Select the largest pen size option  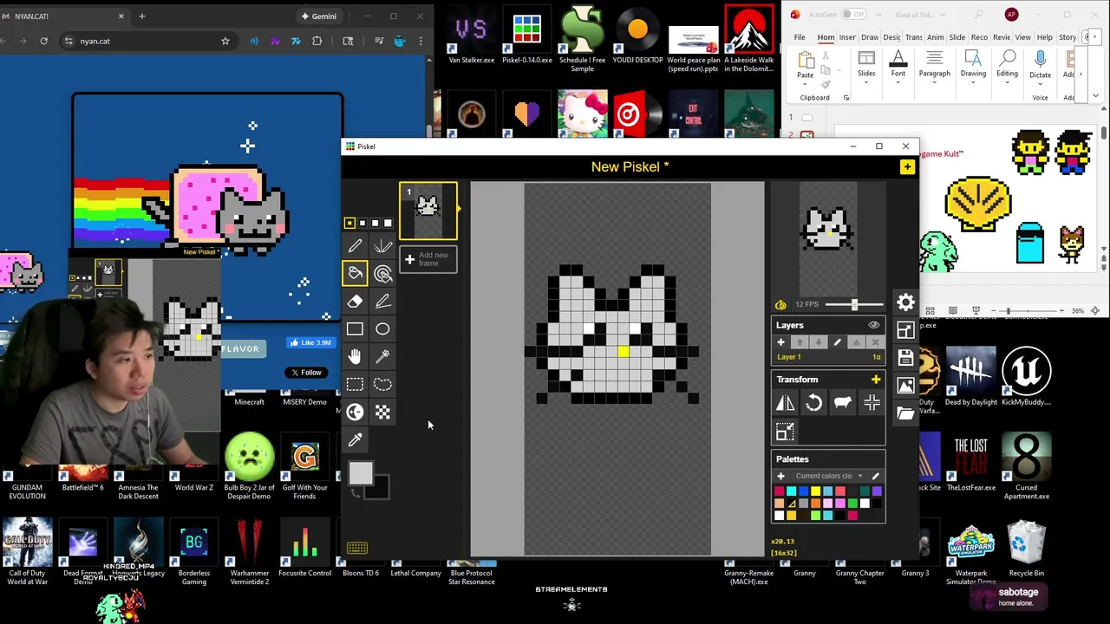[388, 223]
